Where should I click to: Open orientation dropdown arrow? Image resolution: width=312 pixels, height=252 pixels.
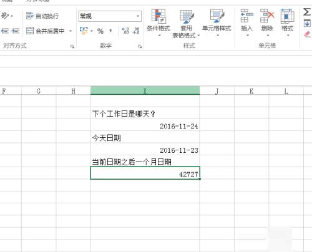12,16
